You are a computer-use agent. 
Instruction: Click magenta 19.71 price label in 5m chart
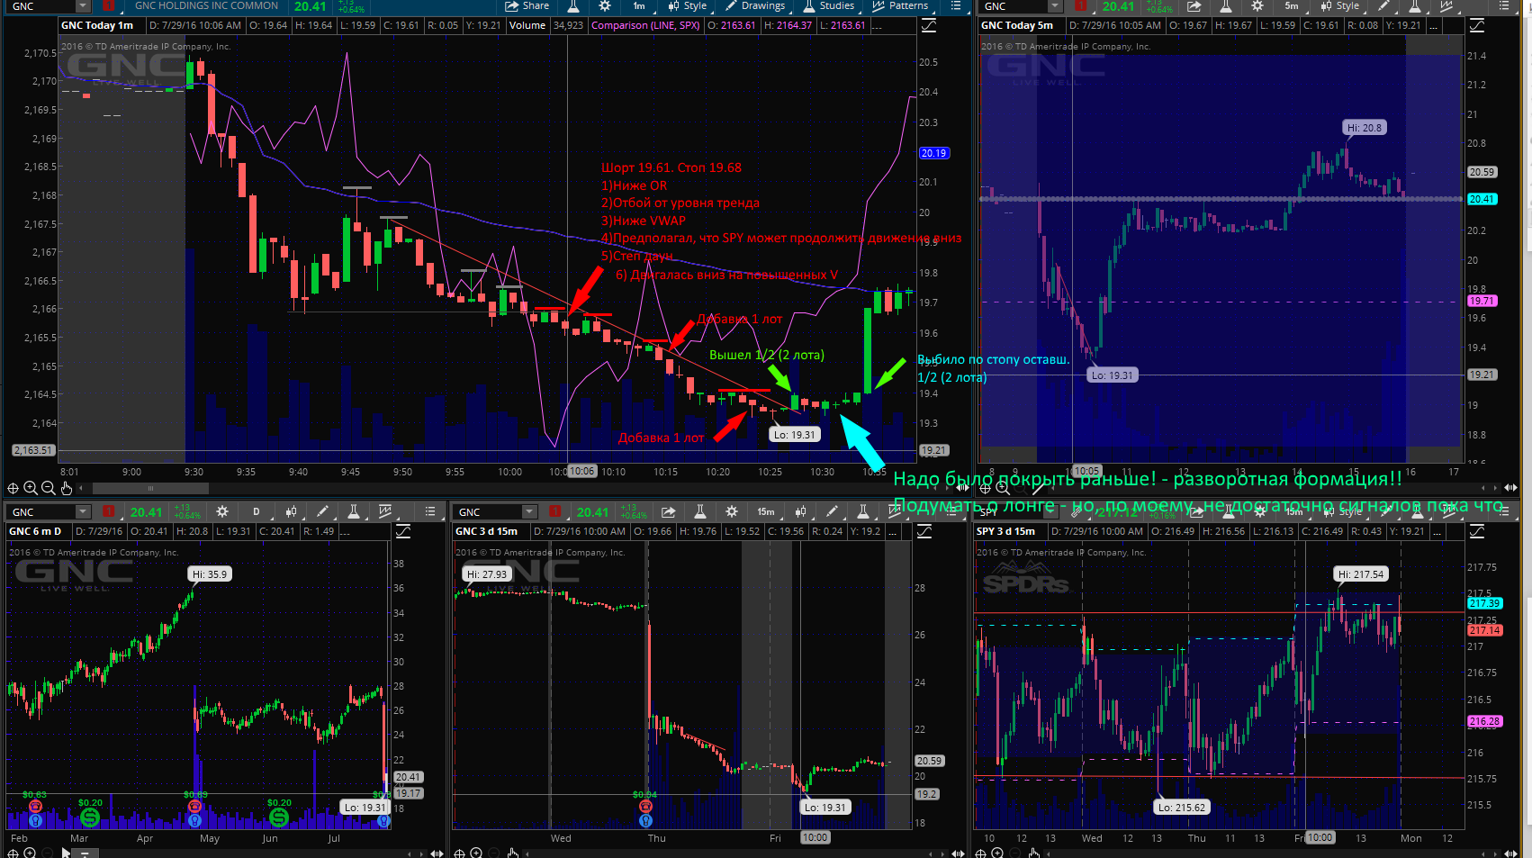1482,301
